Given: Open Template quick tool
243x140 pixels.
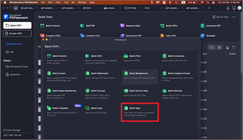Looking at the screenshot, I should point(208,36).
